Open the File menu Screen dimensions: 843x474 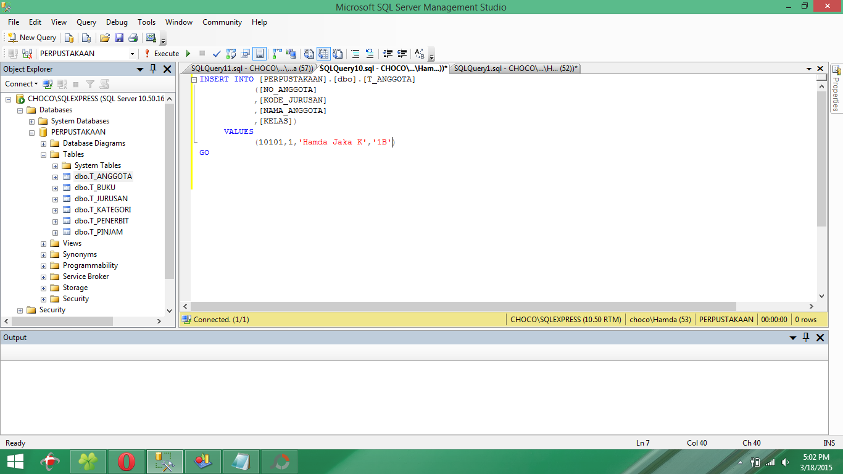(14, 22)
